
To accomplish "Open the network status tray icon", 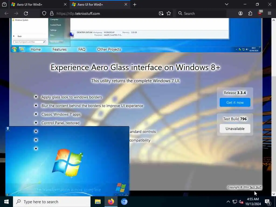I will (x=235, y=202).
